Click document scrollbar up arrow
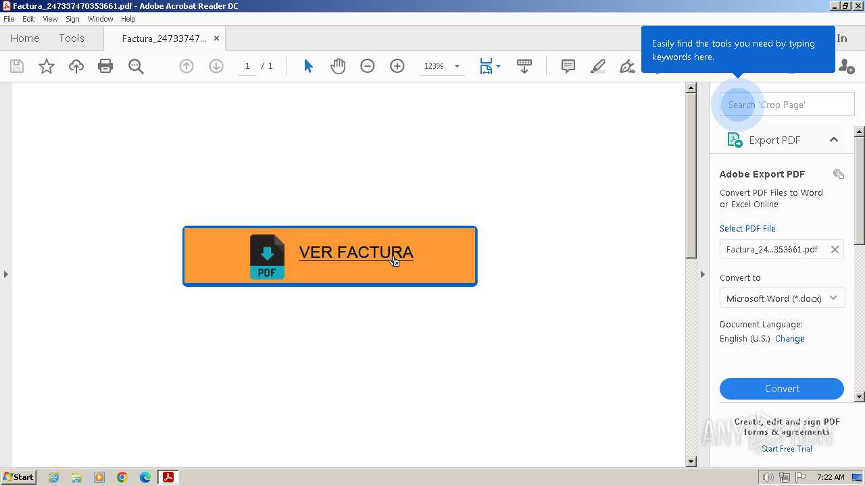Image resolution: width=865 pixels, height=486 pixels. 691,88
